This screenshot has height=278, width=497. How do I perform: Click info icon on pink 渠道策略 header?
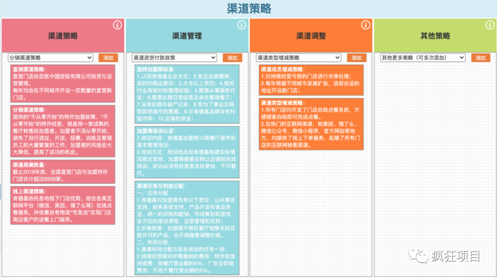pyautogui.click(x=117, y=25)
